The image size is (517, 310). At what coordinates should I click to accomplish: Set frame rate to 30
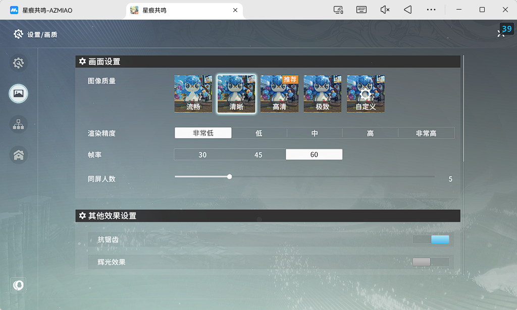click(202, 155)
